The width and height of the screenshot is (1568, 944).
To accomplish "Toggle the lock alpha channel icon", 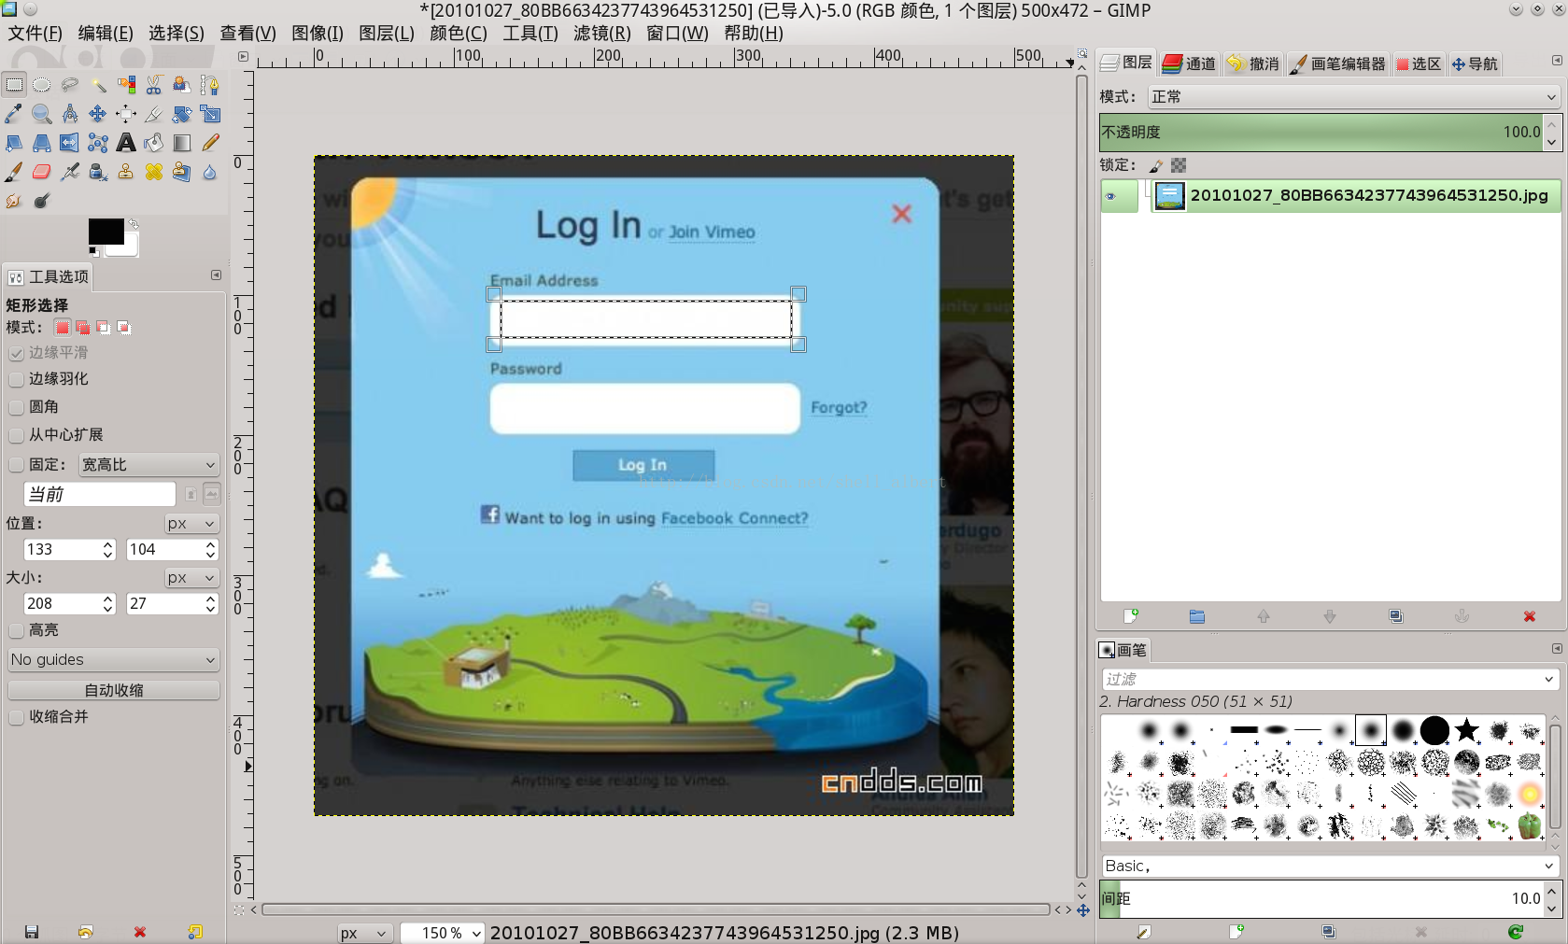I will point(1179,165).
